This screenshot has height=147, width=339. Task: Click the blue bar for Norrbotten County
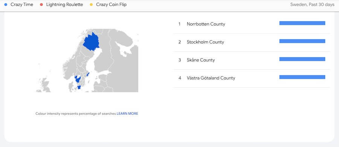302,23
